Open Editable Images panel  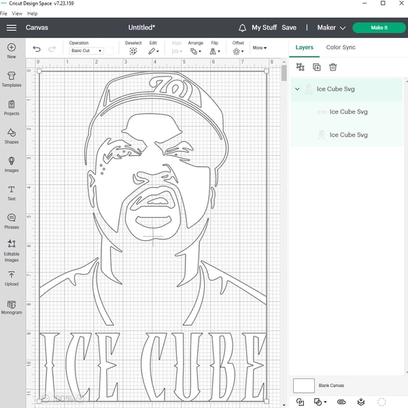tap(12, 250)
